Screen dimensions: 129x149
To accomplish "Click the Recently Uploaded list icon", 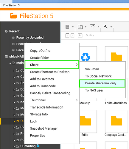I will point(13,38).
